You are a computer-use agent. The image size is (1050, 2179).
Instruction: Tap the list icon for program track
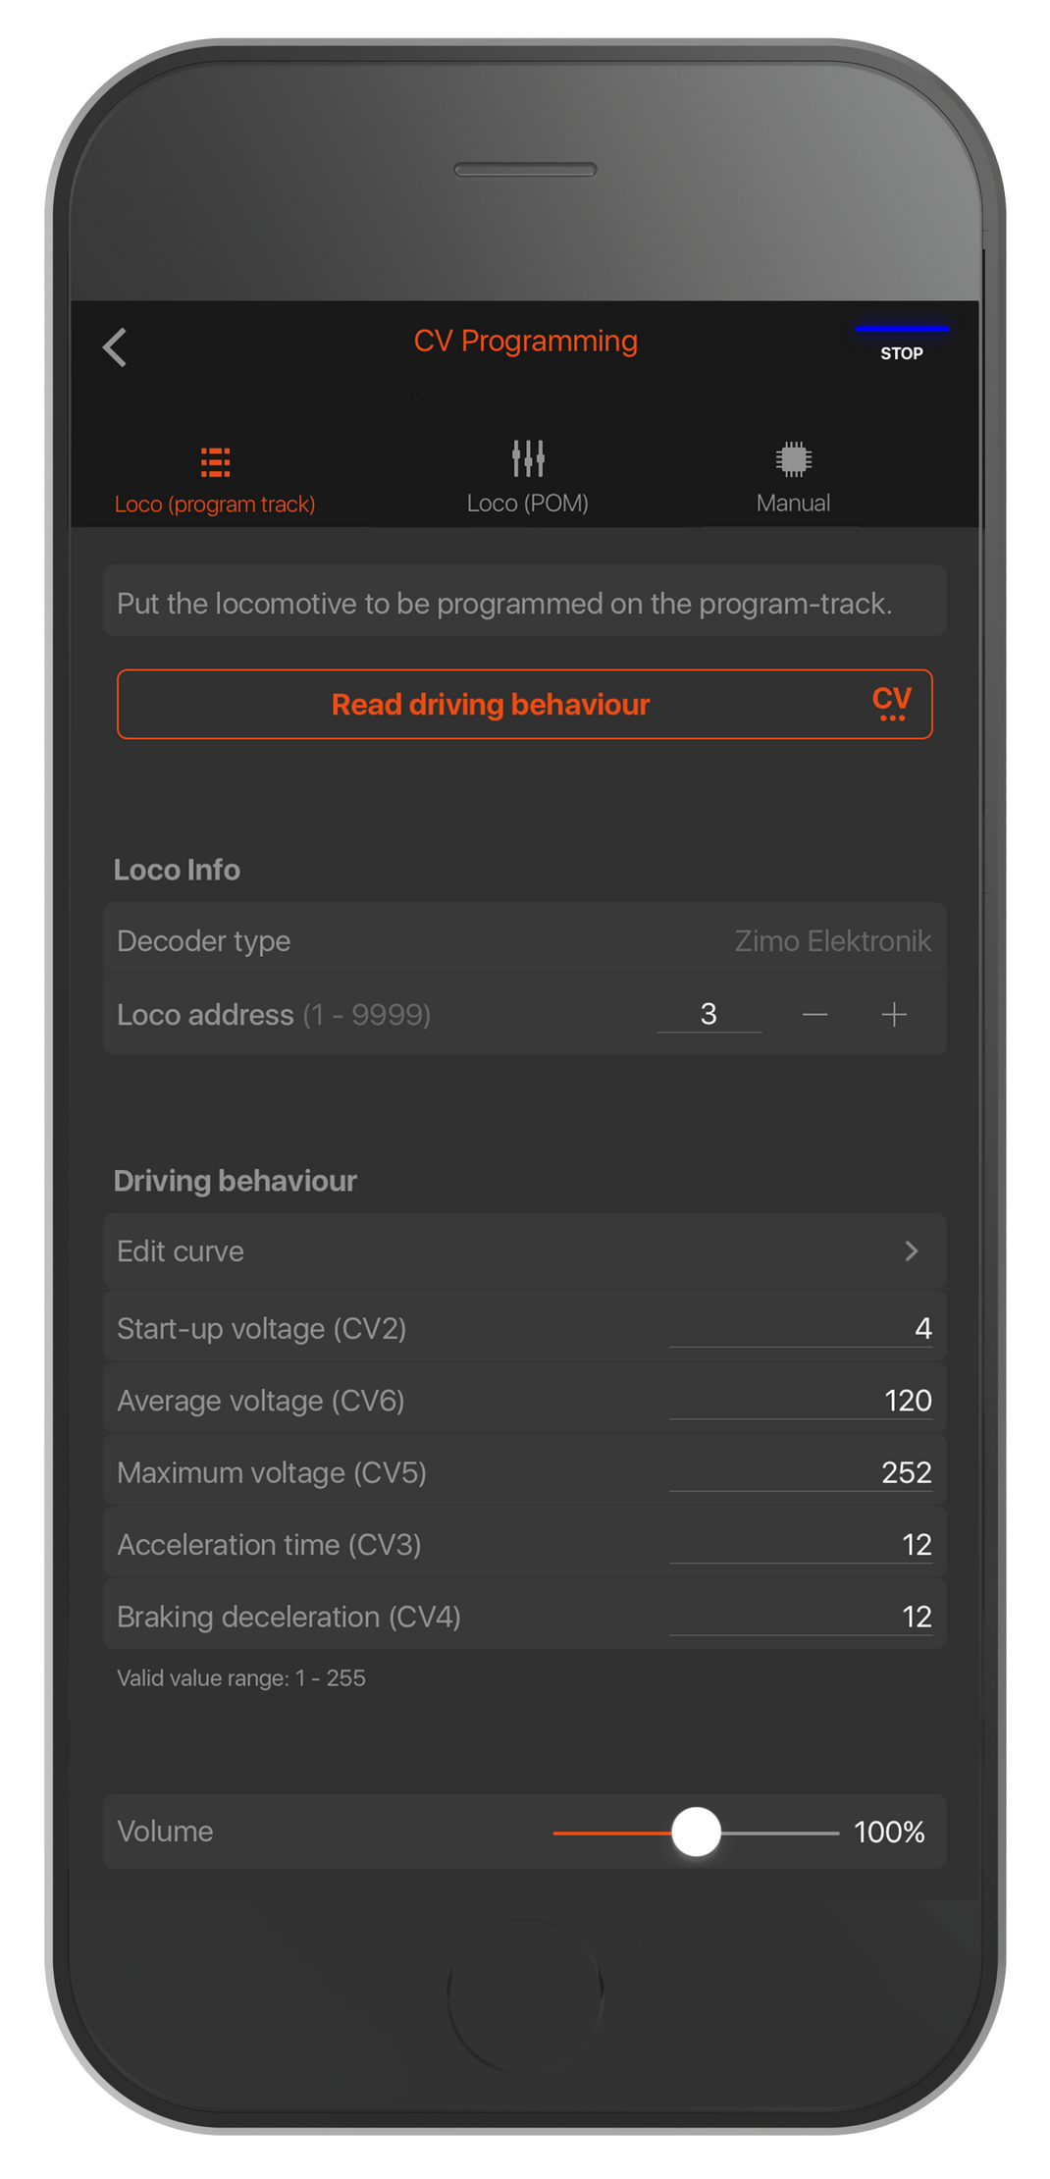tap(215, 461)
